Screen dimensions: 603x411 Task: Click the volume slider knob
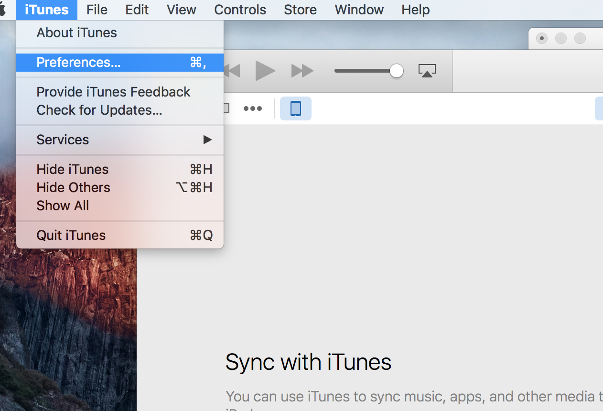tap(396, 71)
